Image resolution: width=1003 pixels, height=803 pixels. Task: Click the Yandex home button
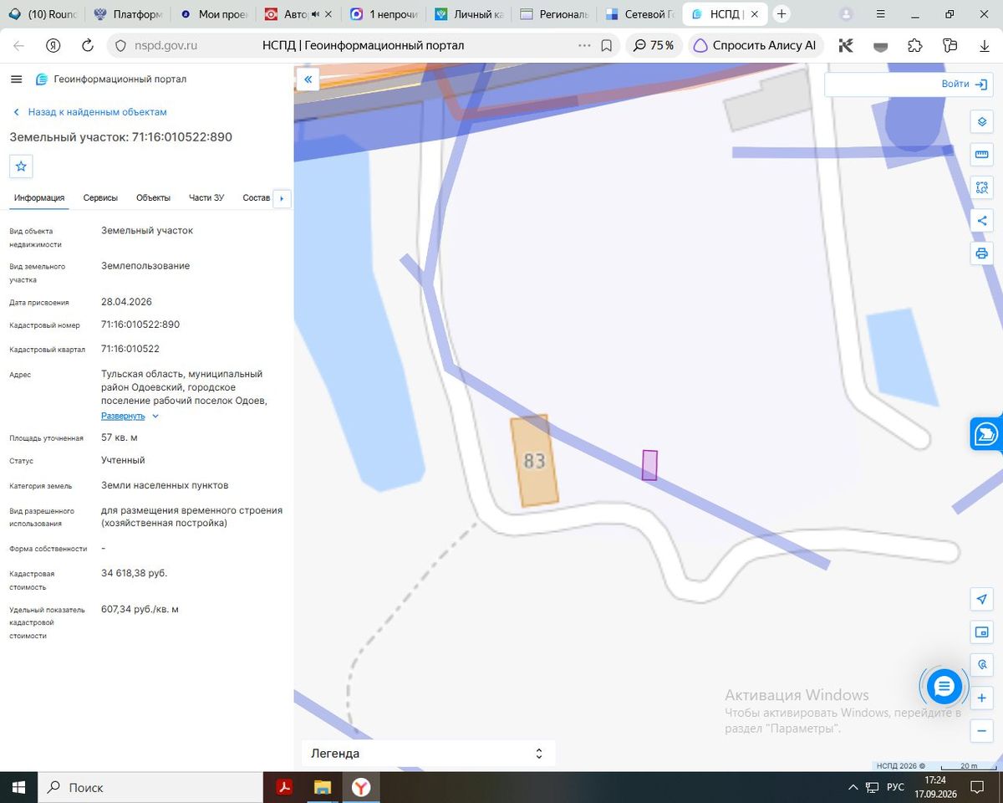[53, 45]
